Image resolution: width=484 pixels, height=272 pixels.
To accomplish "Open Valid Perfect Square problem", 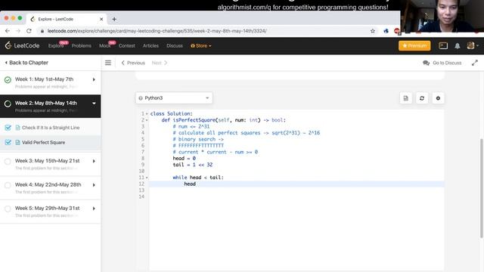I will (44, 143).
